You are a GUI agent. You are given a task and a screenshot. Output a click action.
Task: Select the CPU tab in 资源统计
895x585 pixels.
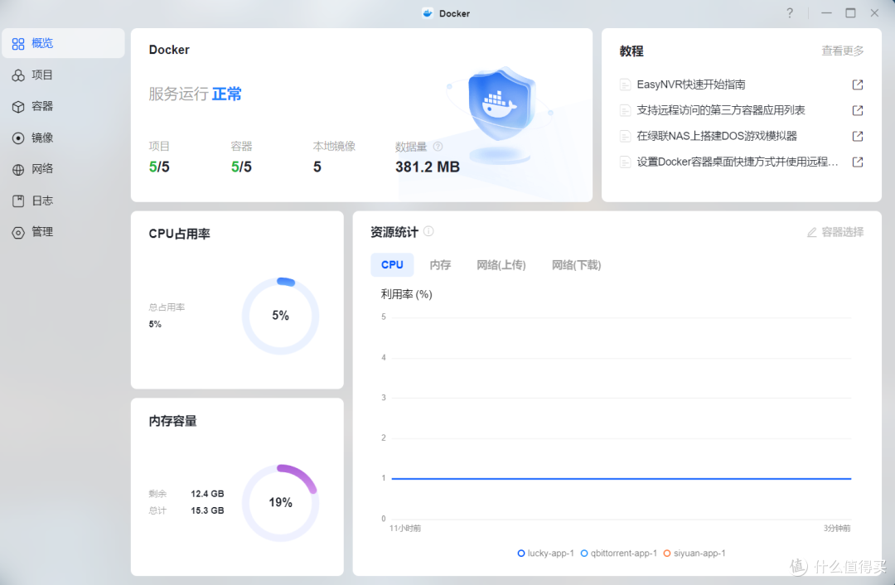pos(392,265)
